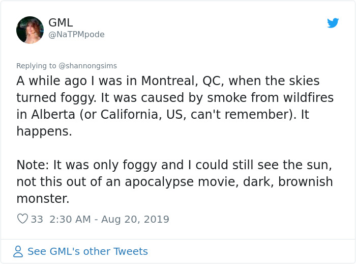Click the word 'apocalypse' in the tweet
Screen dimensions: 356x264
click(156, 181)
